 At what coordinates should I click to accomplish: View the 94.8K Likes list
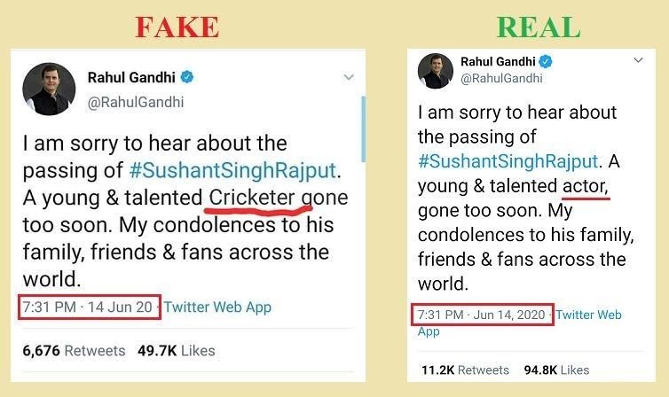click(x=556, y=370)
